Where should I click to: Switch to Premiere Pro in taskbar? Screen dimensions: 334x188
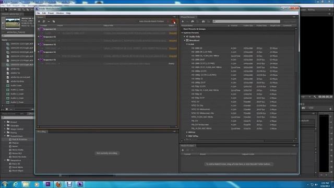pyautogui.click(x=48, y=184)
